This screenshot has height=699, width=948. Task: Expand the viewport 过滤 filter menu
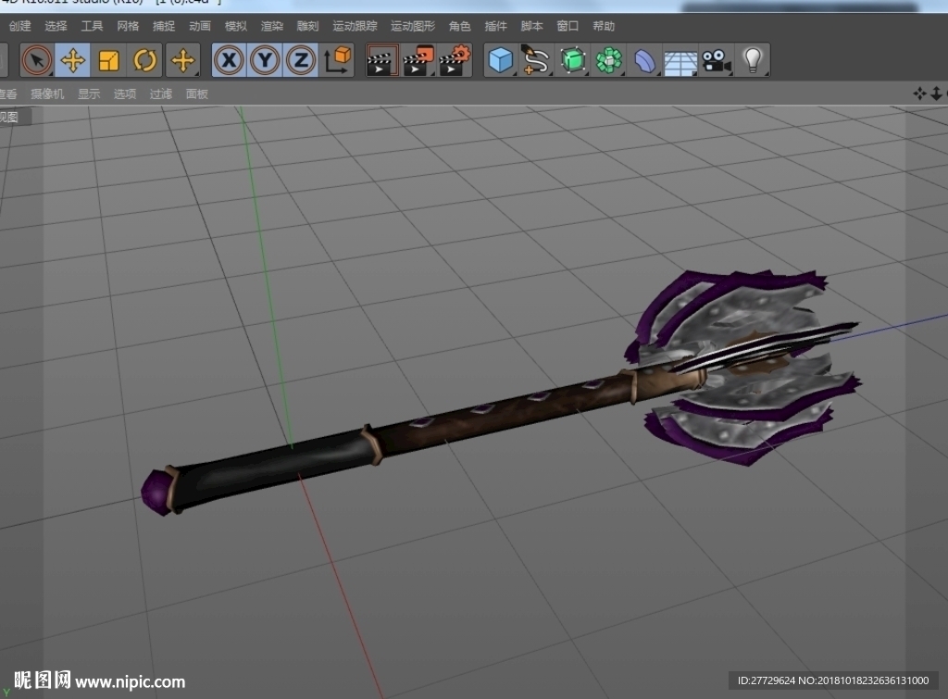coord(161,94)
